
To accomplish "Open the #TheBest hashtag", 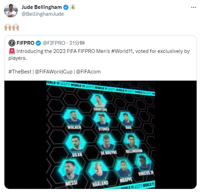I will 20,72.
